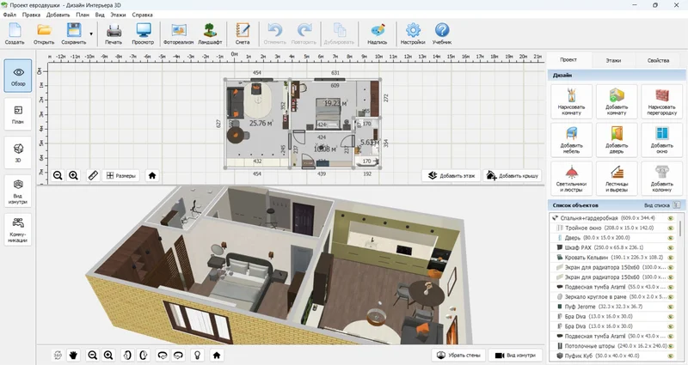Open the Ландшафт landscape tool
Viewport: 688px width, 365px height.
click(210, 31)
